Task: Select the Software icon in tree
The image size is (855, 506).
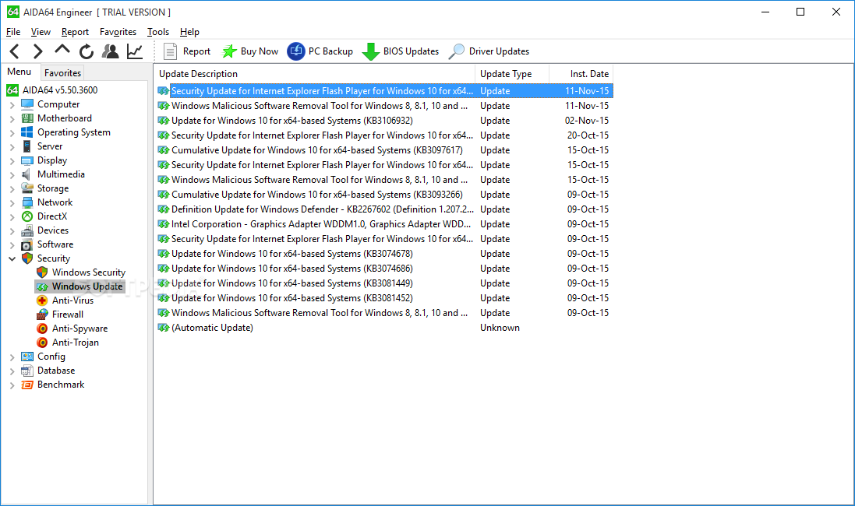Action: [x=26, y=244]
